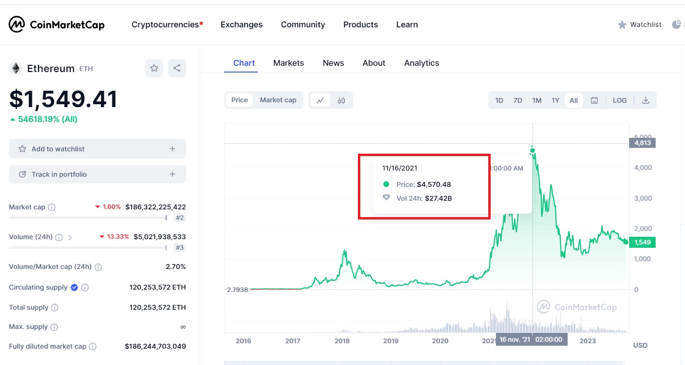
Task: Click the portfolio pie icon in header
Action: (676, 24)
